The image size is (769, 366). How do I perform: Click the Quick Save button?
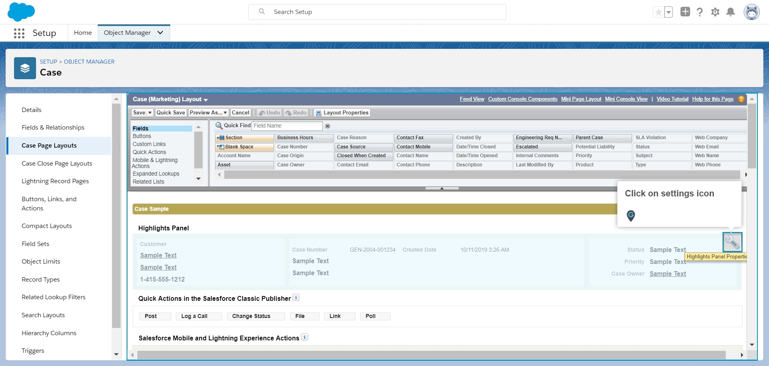171,113
